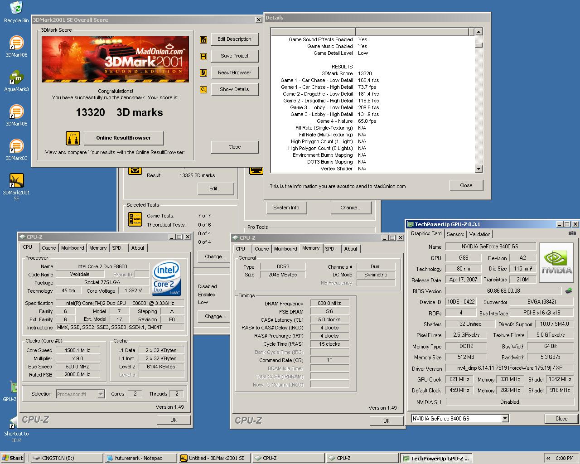
Task: Click the Edit Description icon
Action: coord(203,39)
